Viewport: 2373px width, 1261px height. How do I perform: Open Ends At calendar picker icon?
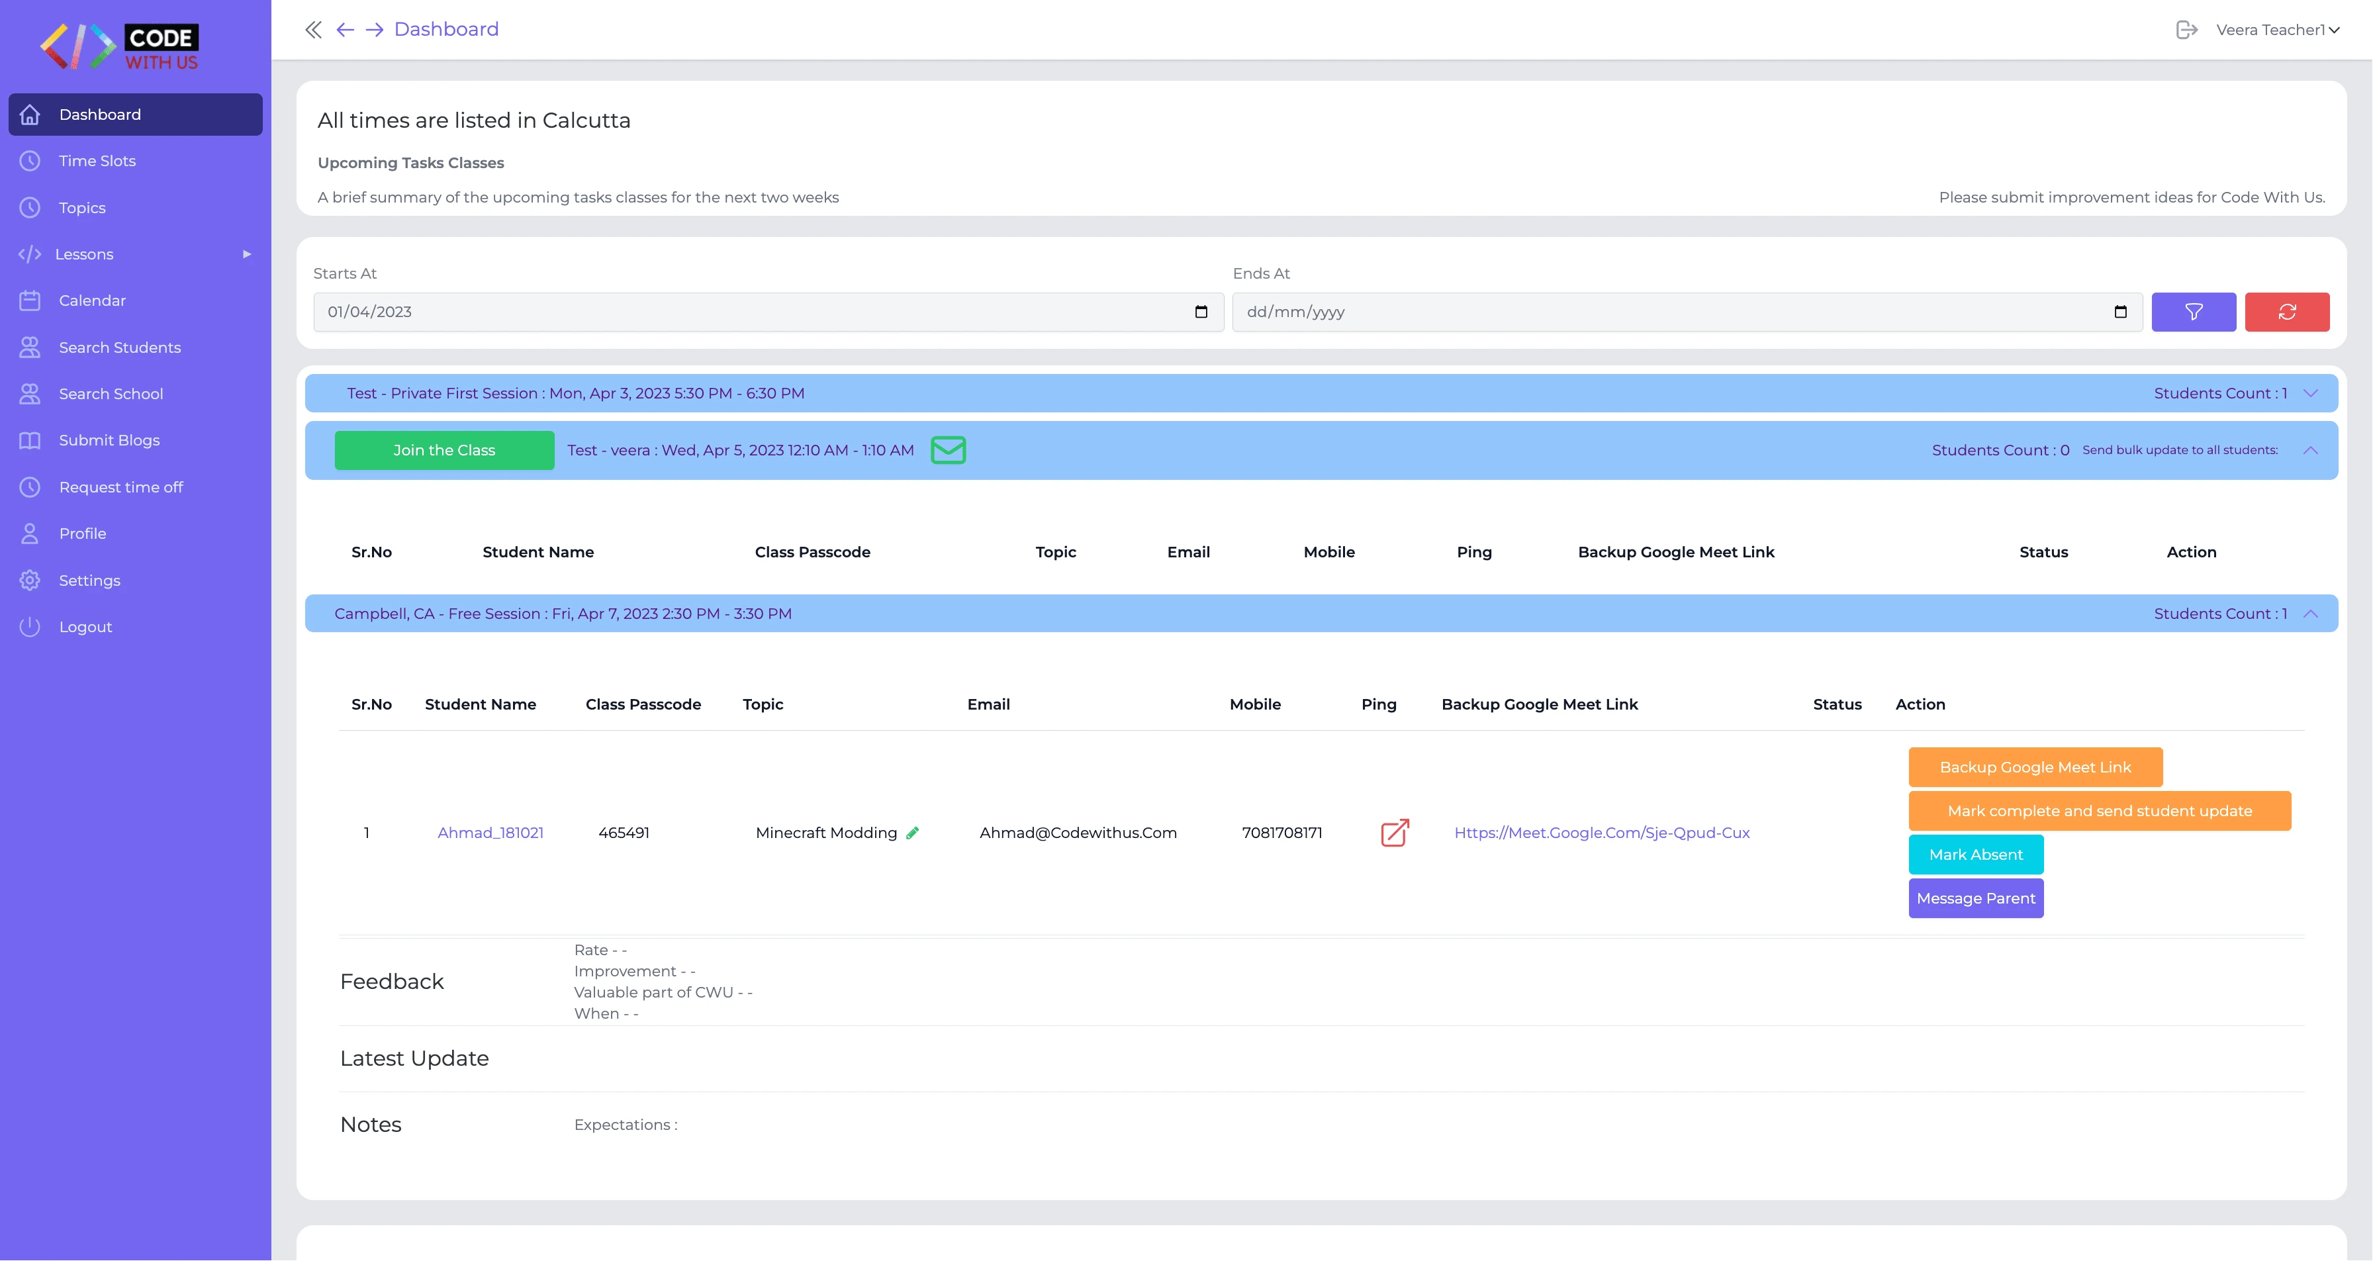click(2119, 312)
